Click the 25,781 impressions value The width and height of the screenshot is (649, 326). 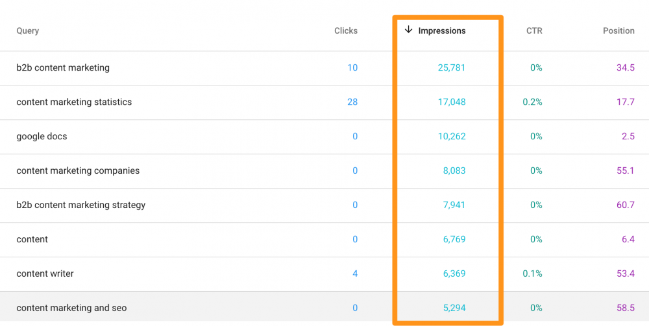452,67
